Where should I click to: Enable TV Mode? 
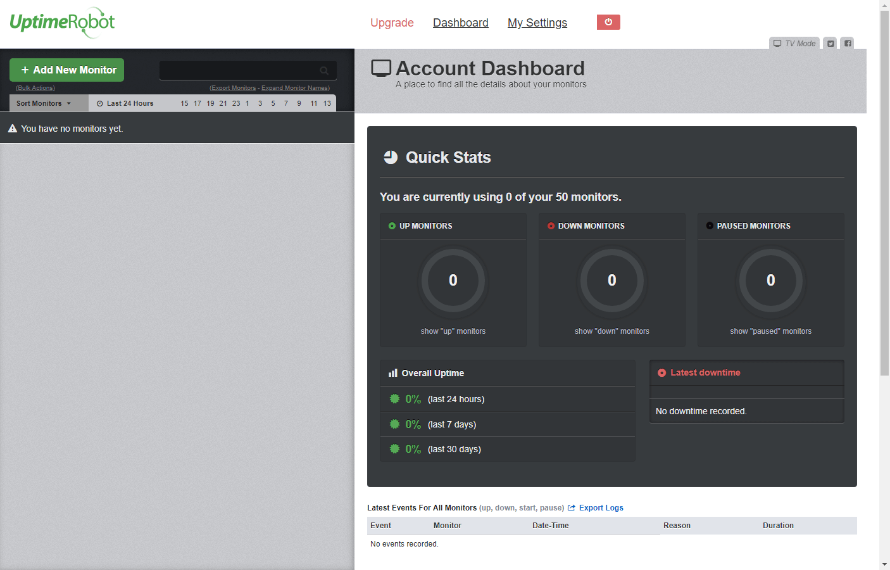794,43
